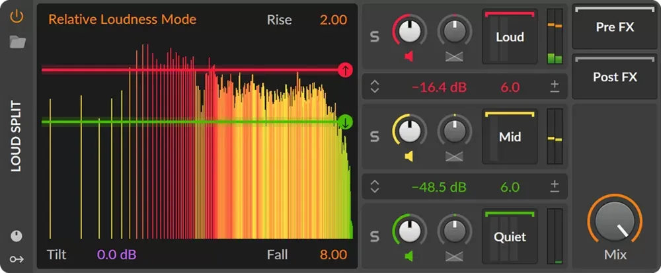Click the Tilt label
Screen dimensions: 661x273
pos(56,254)
